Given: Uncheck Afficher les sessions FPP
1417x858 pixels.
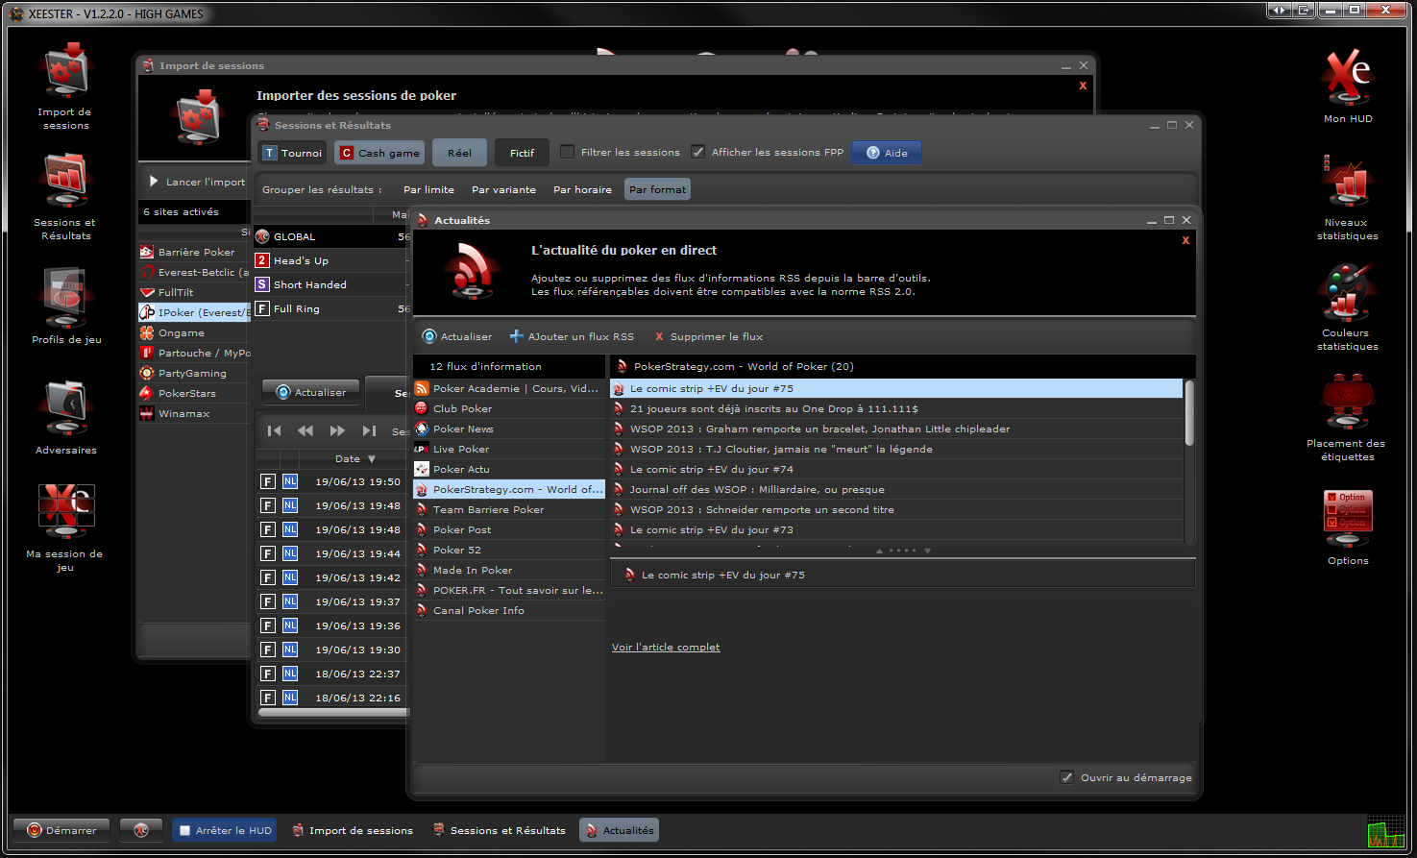Looking at the screenshot, I should [x=697, y=152].
